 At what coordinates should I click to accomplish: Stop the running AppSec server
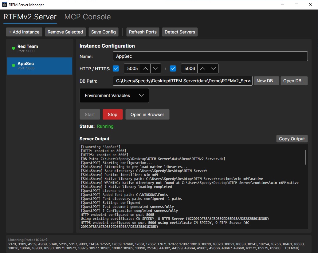[112, 115]
